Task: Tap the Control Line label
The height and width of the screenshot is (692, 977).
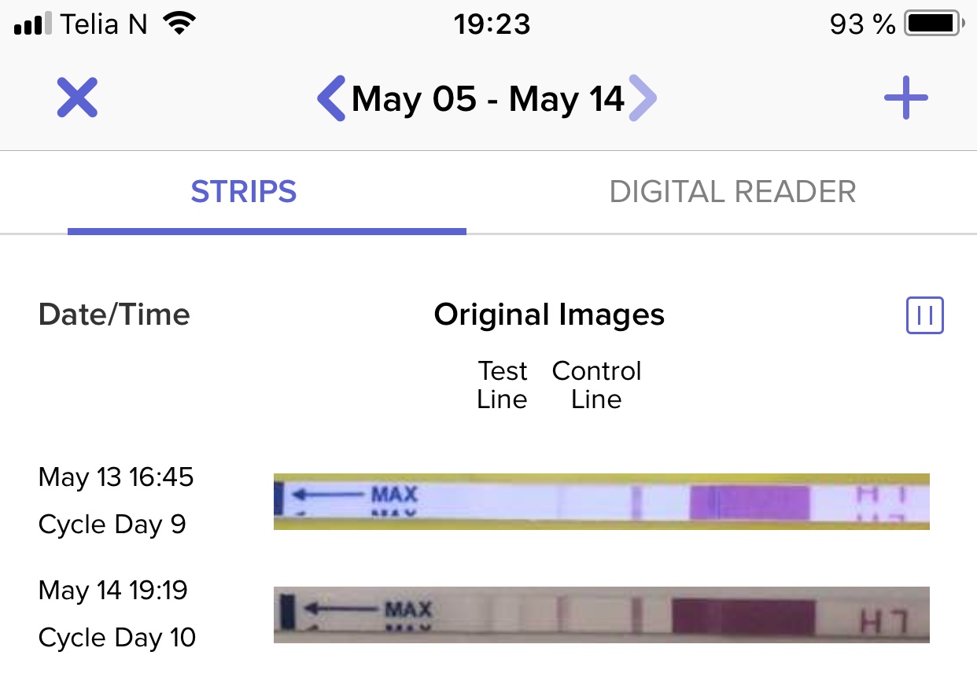Action: (596, 385)
